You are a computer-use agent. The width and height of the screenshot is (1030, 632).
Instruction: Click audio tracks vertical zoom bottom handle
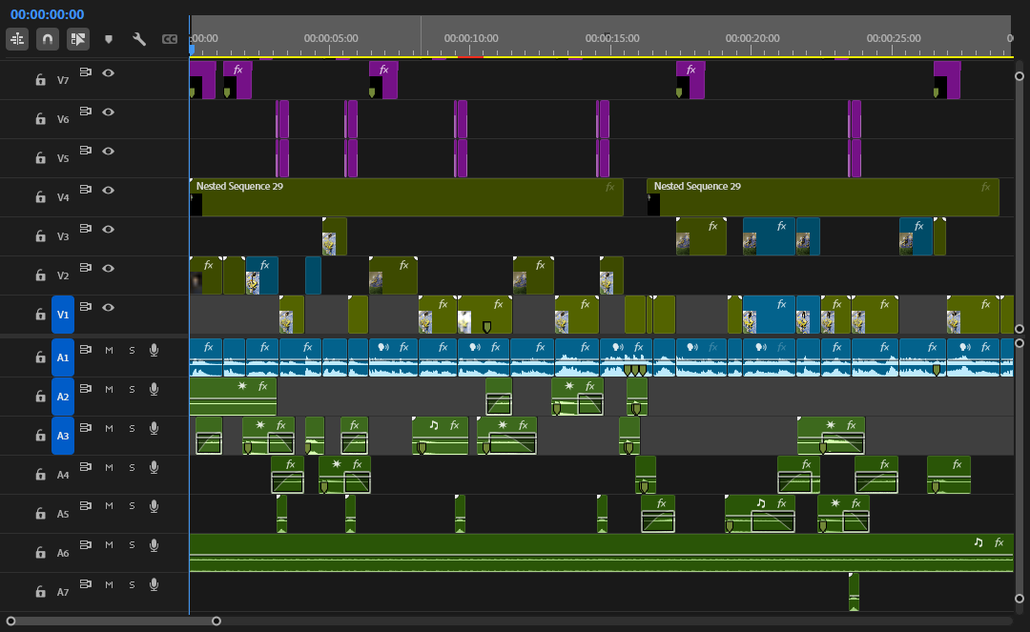point(1020,599)
